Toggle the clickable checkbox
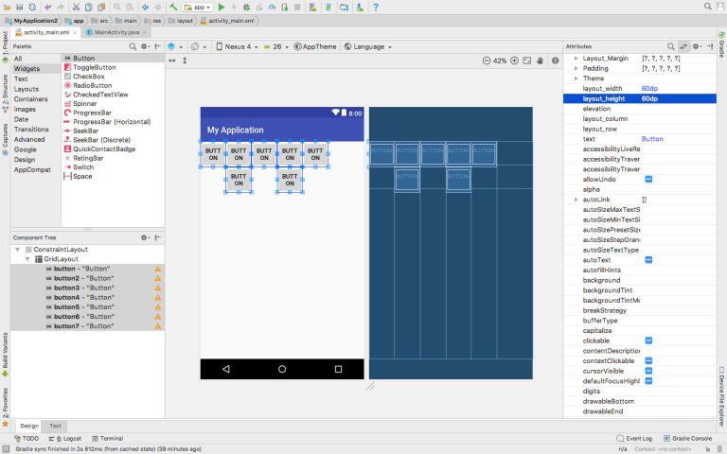 (x=648, y=340)
